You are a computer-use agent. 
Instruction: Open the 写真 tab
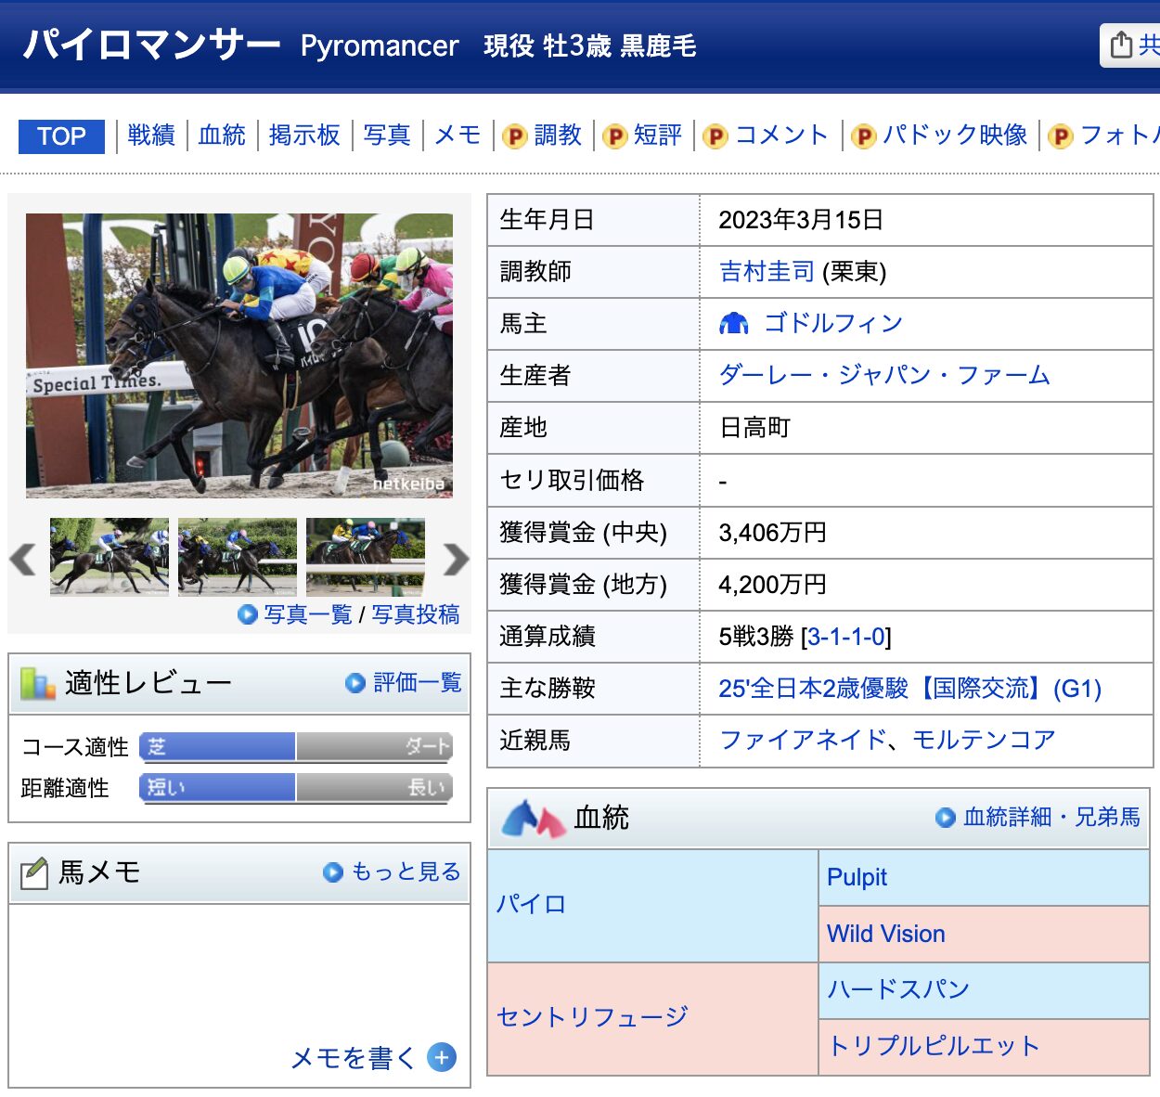[387, 136]
